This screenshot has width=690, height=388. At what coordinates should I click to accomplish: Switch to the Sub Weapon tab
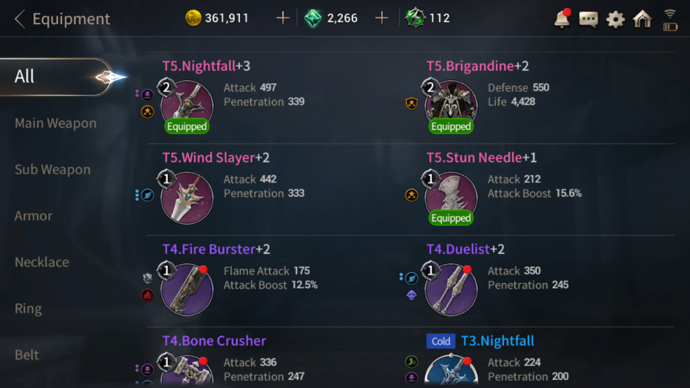(x=53, y=170)
